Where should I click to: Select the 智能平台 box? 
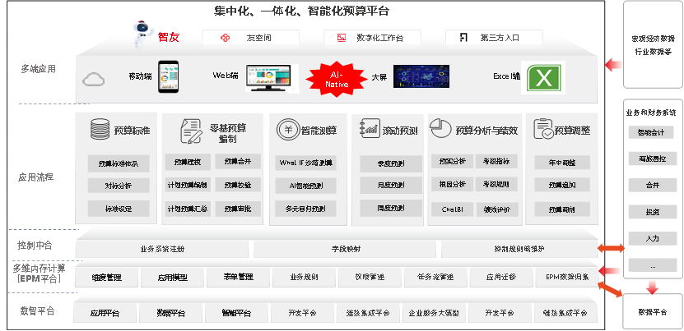[236, 313]
